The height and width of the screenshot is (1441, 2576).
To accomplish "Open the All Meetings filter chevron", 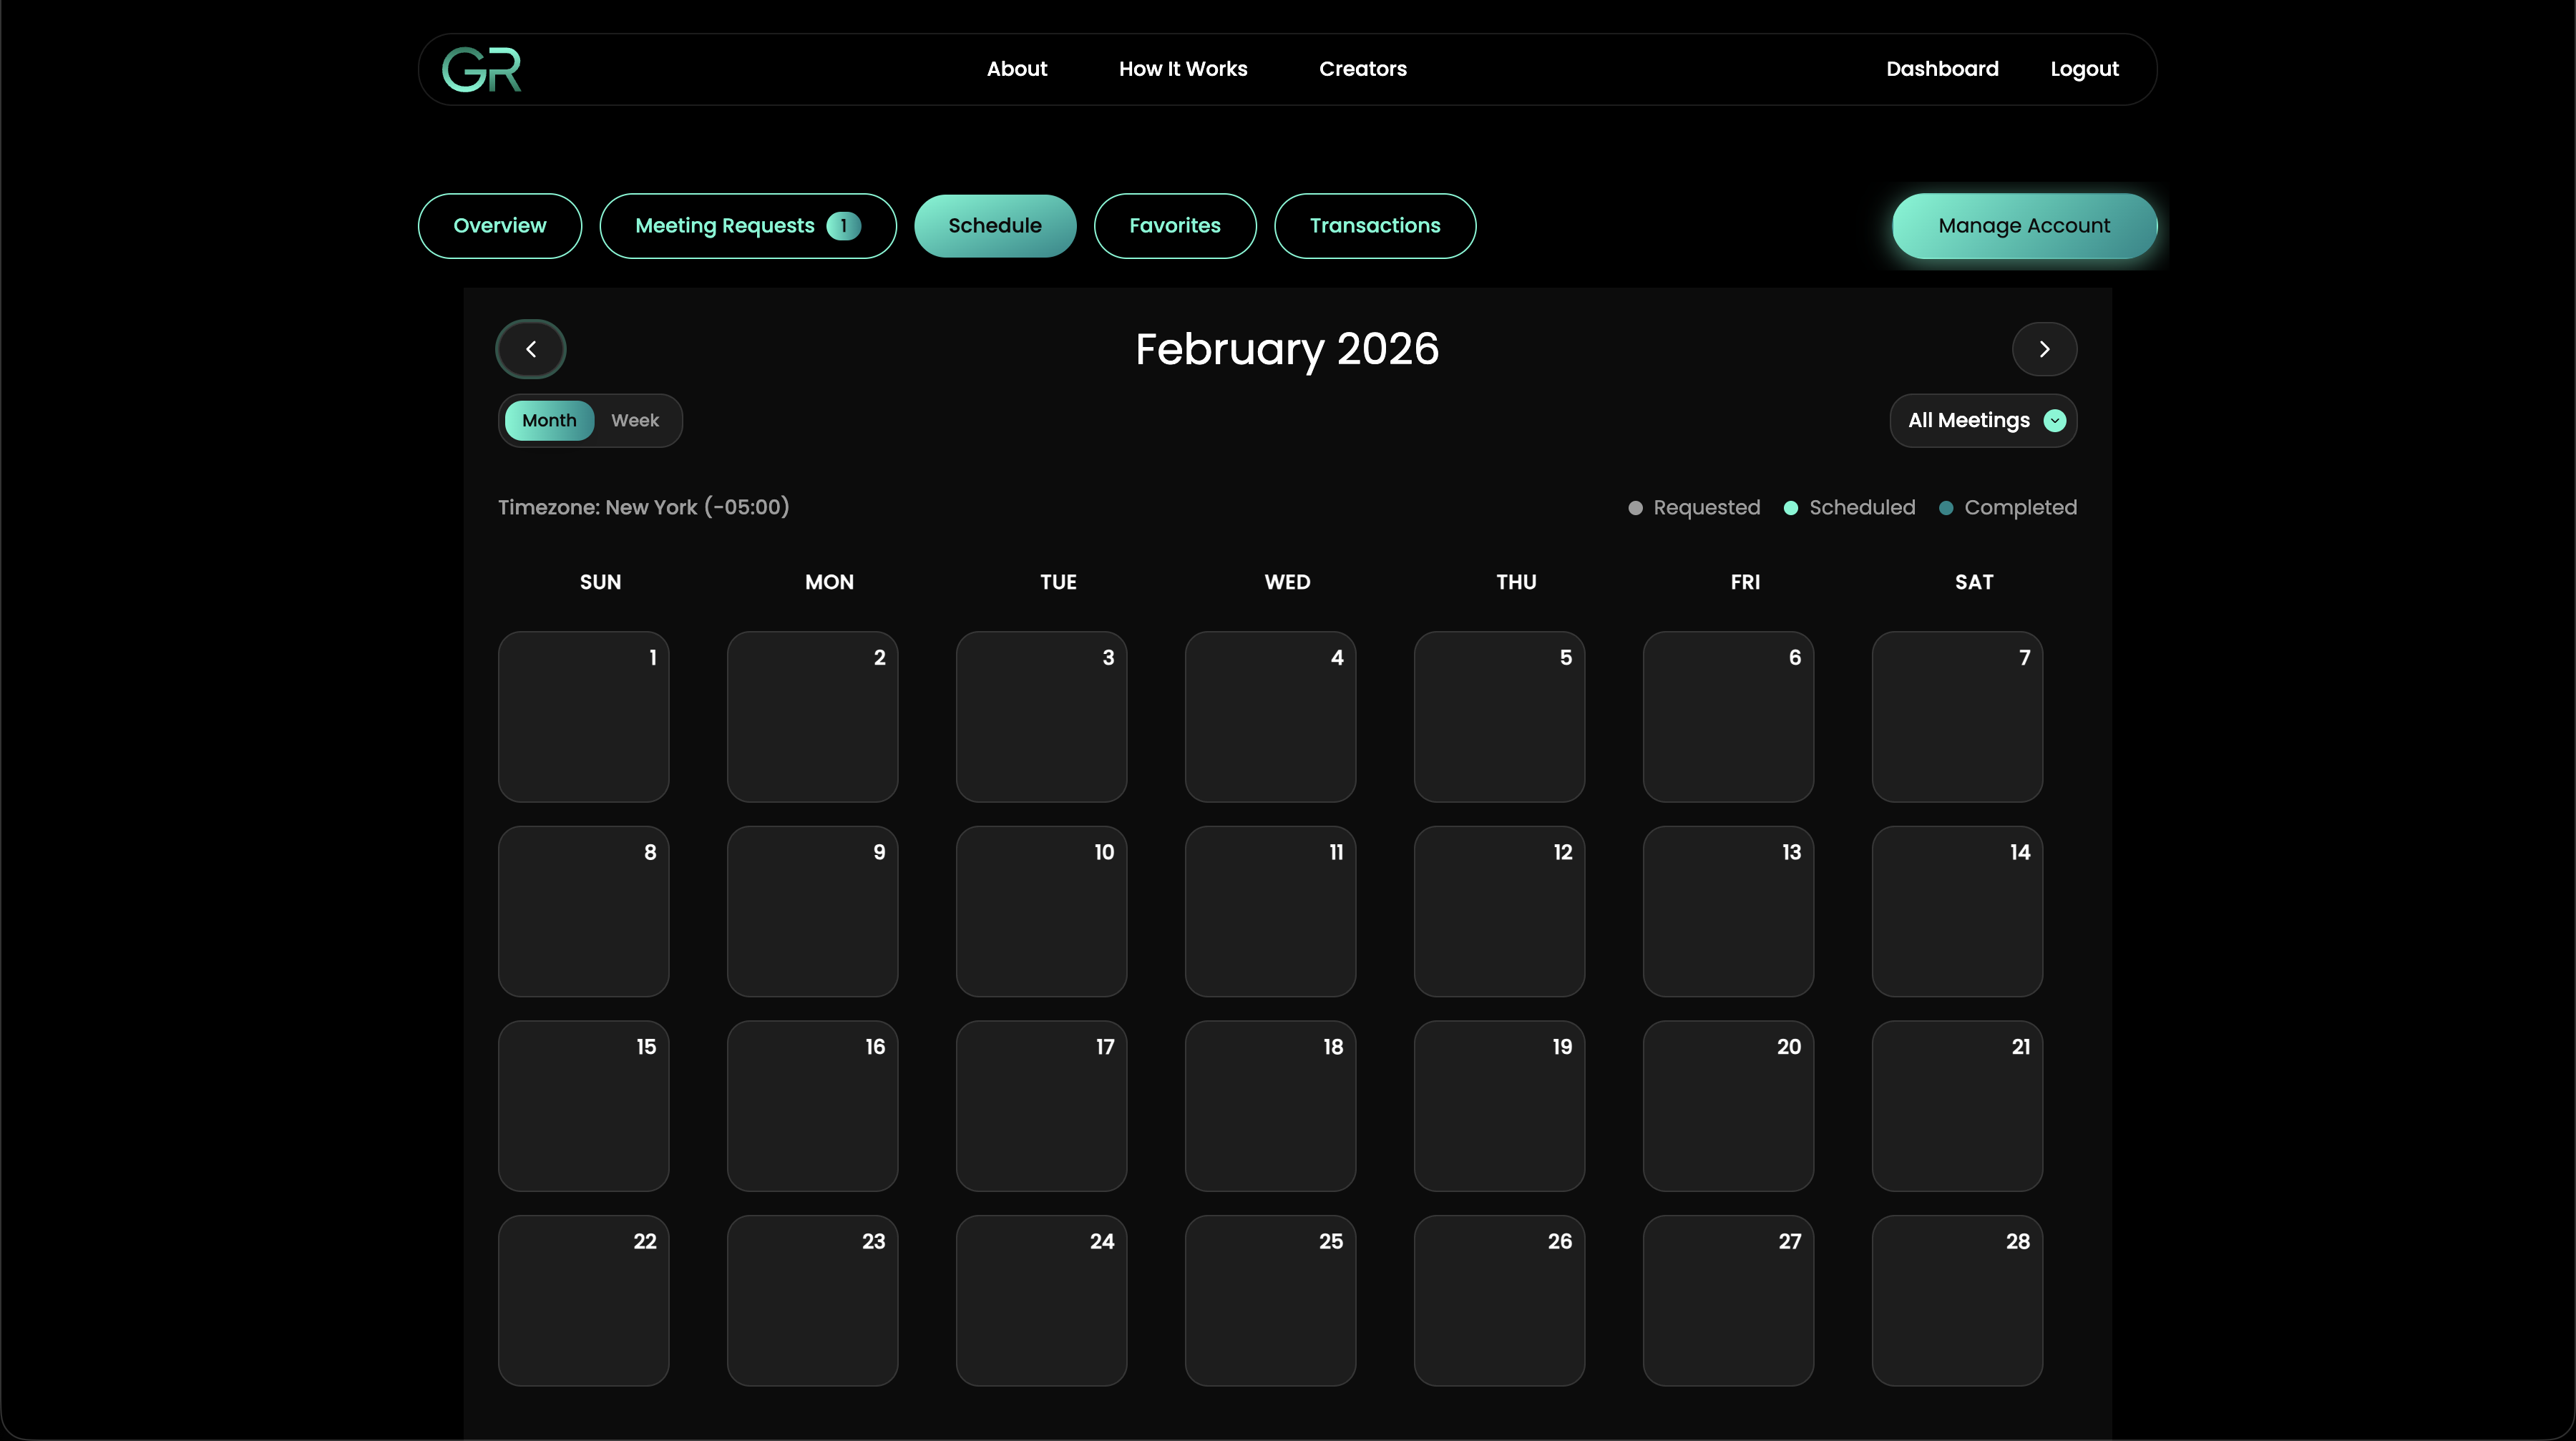I will (x=2055, y=420).
